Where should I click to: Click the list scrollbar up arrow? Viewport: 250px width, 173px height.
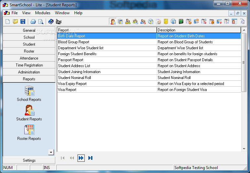(244, 30)
